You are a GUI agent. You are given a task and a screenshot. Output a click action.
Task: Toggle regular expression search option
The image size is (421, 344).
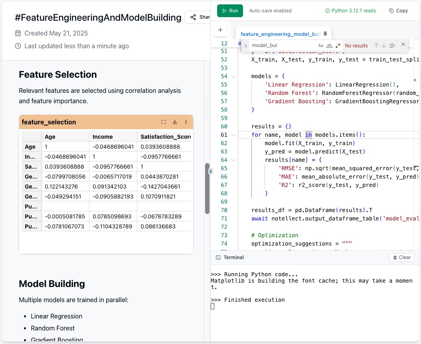tap(338, 45)
